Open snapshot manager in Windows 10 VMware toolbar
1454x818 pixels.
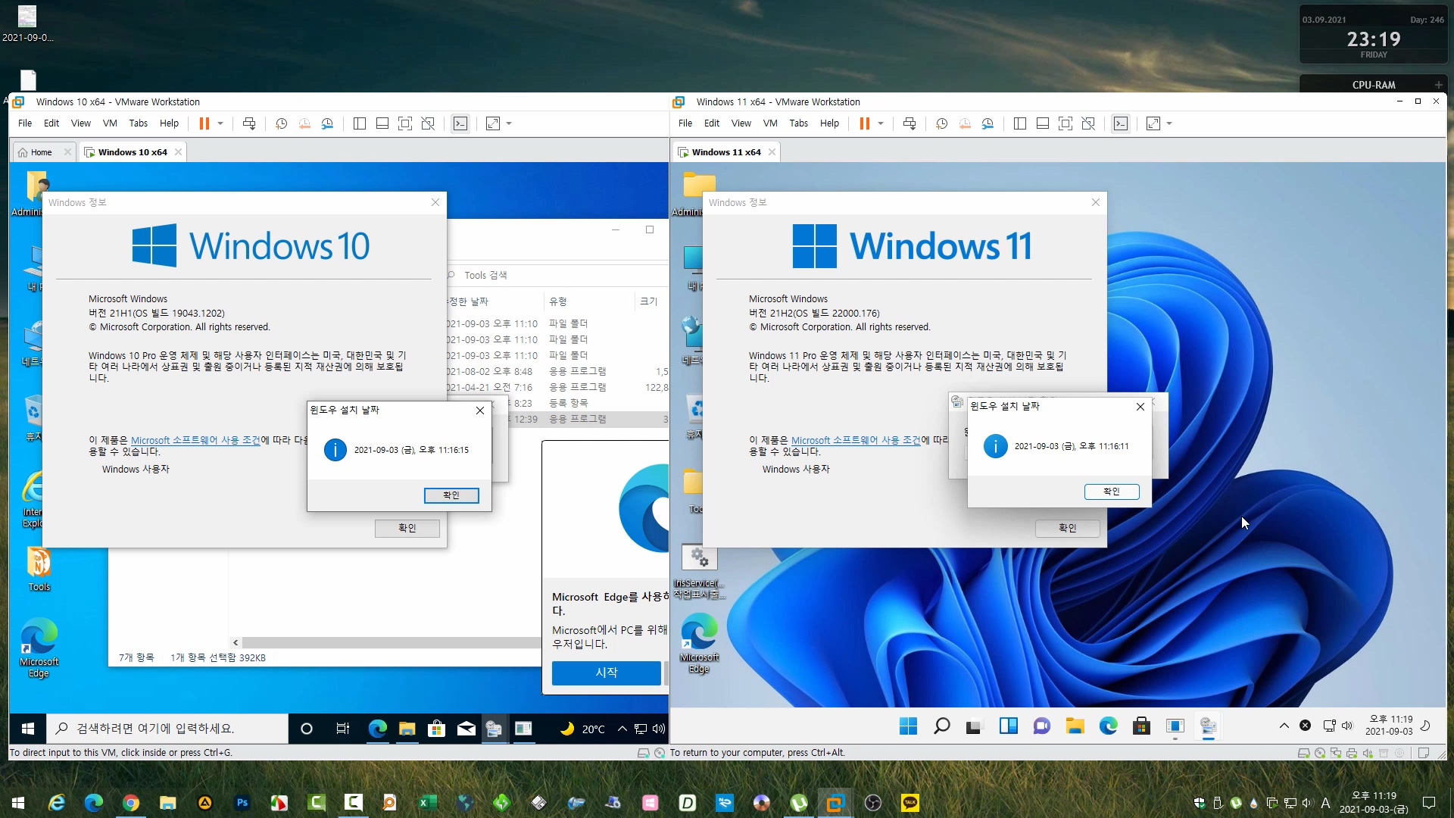[327, 123]
